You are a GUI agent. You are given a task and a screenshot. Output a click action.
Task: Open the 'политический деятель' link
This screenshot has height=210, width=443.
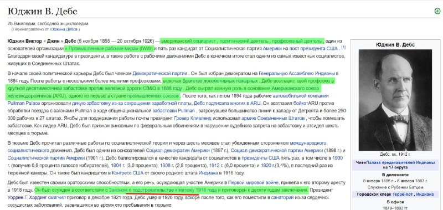(x=245, y=40)
